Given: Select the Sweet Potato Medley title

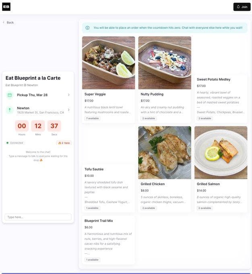Looking at the screenshot, I should pos(214,79).
